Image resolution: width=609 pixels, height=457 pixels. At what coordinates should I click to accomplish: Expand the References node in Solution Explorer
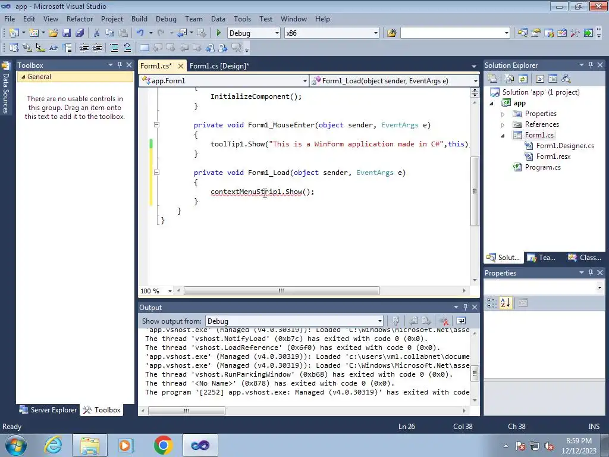click(x=503, y=125)
